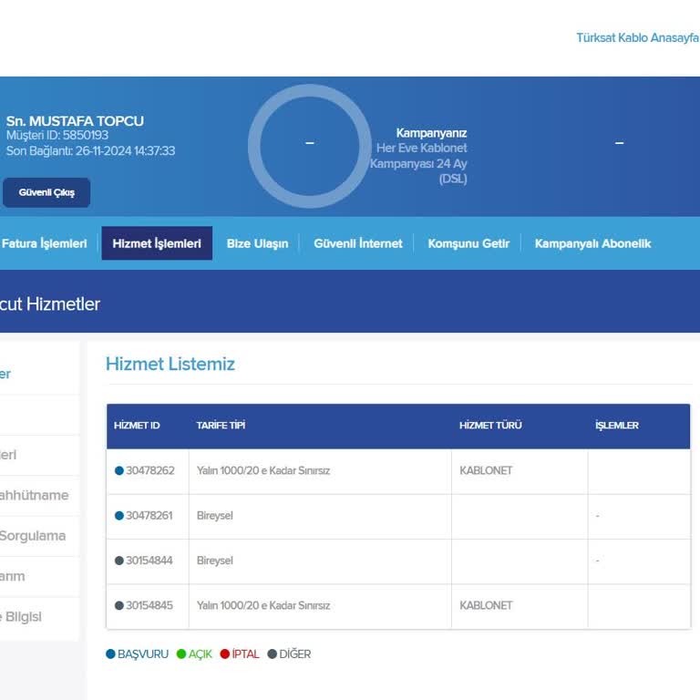Click the gray DİĞER legend dot
Image resolution: width=700 pixels, height=700 pixels.
272,654
